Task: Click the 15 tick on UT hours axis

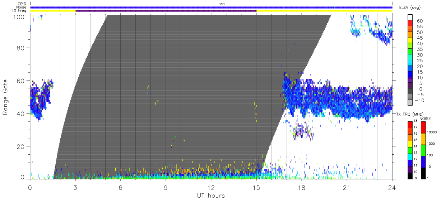Action: pyautogui.click(x=256, y=187)
